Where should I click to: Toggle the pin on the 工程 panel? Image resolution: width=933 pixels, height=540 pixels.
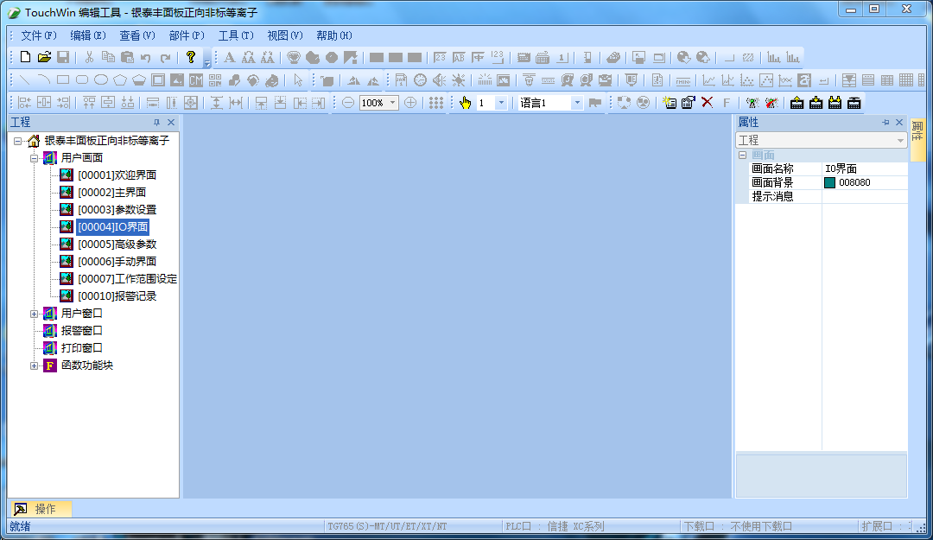(157, 123)
